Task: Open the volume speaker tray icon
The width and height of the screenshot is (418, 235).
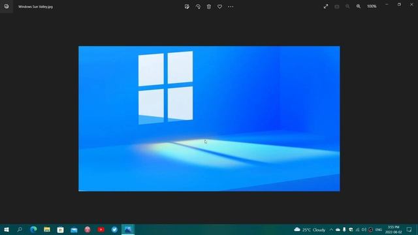Action: coord(364,230)
